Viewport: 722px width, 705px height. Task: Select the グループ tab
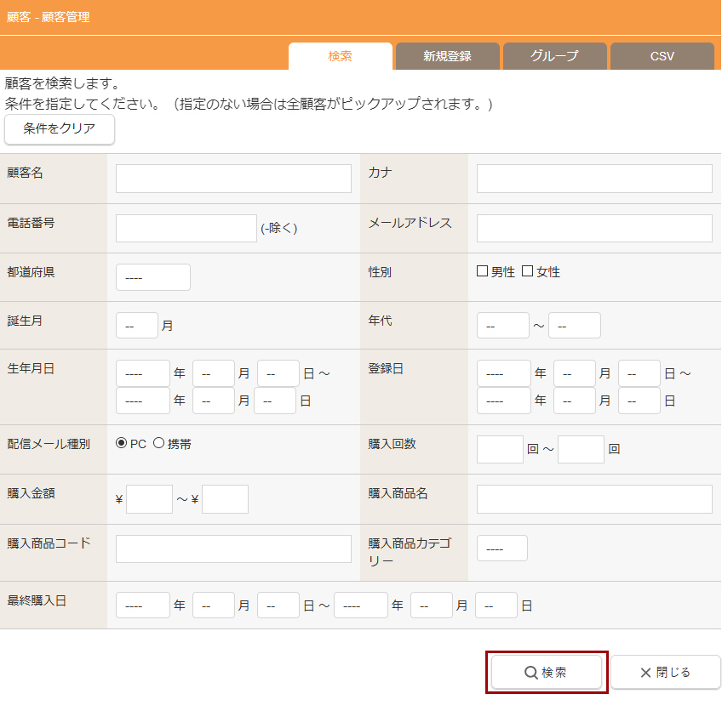(555, 56)
